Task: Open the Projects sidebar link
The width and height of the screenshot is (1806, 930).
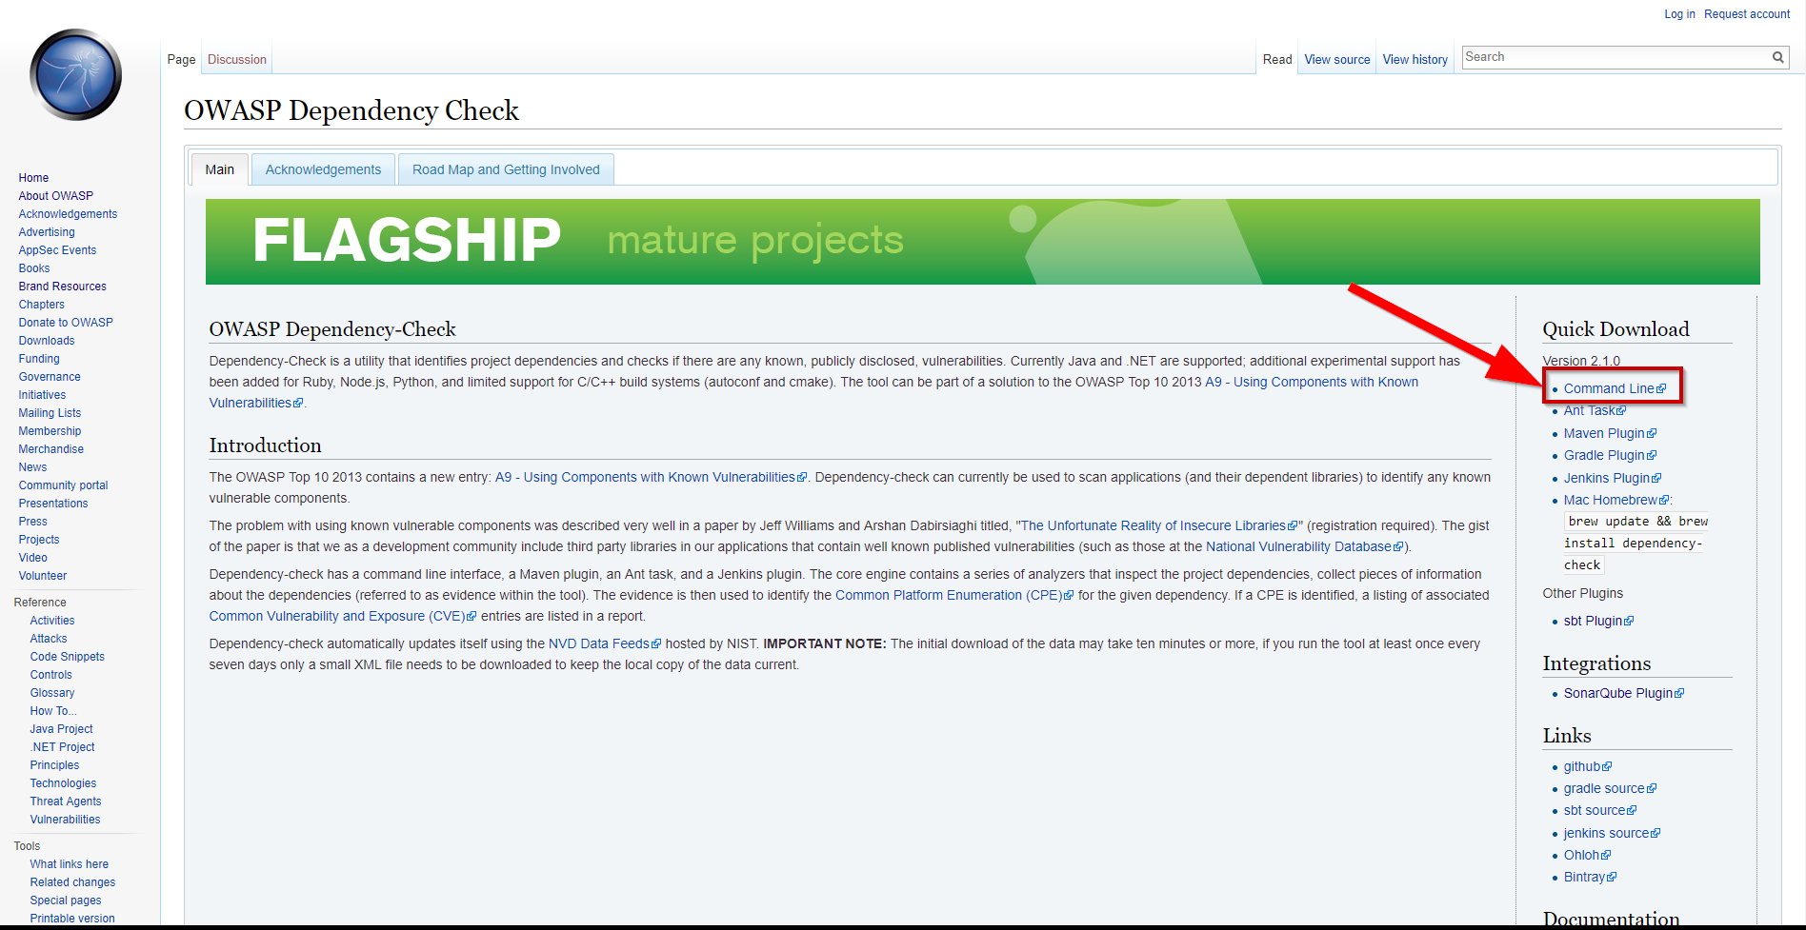Action: [39, 540]
